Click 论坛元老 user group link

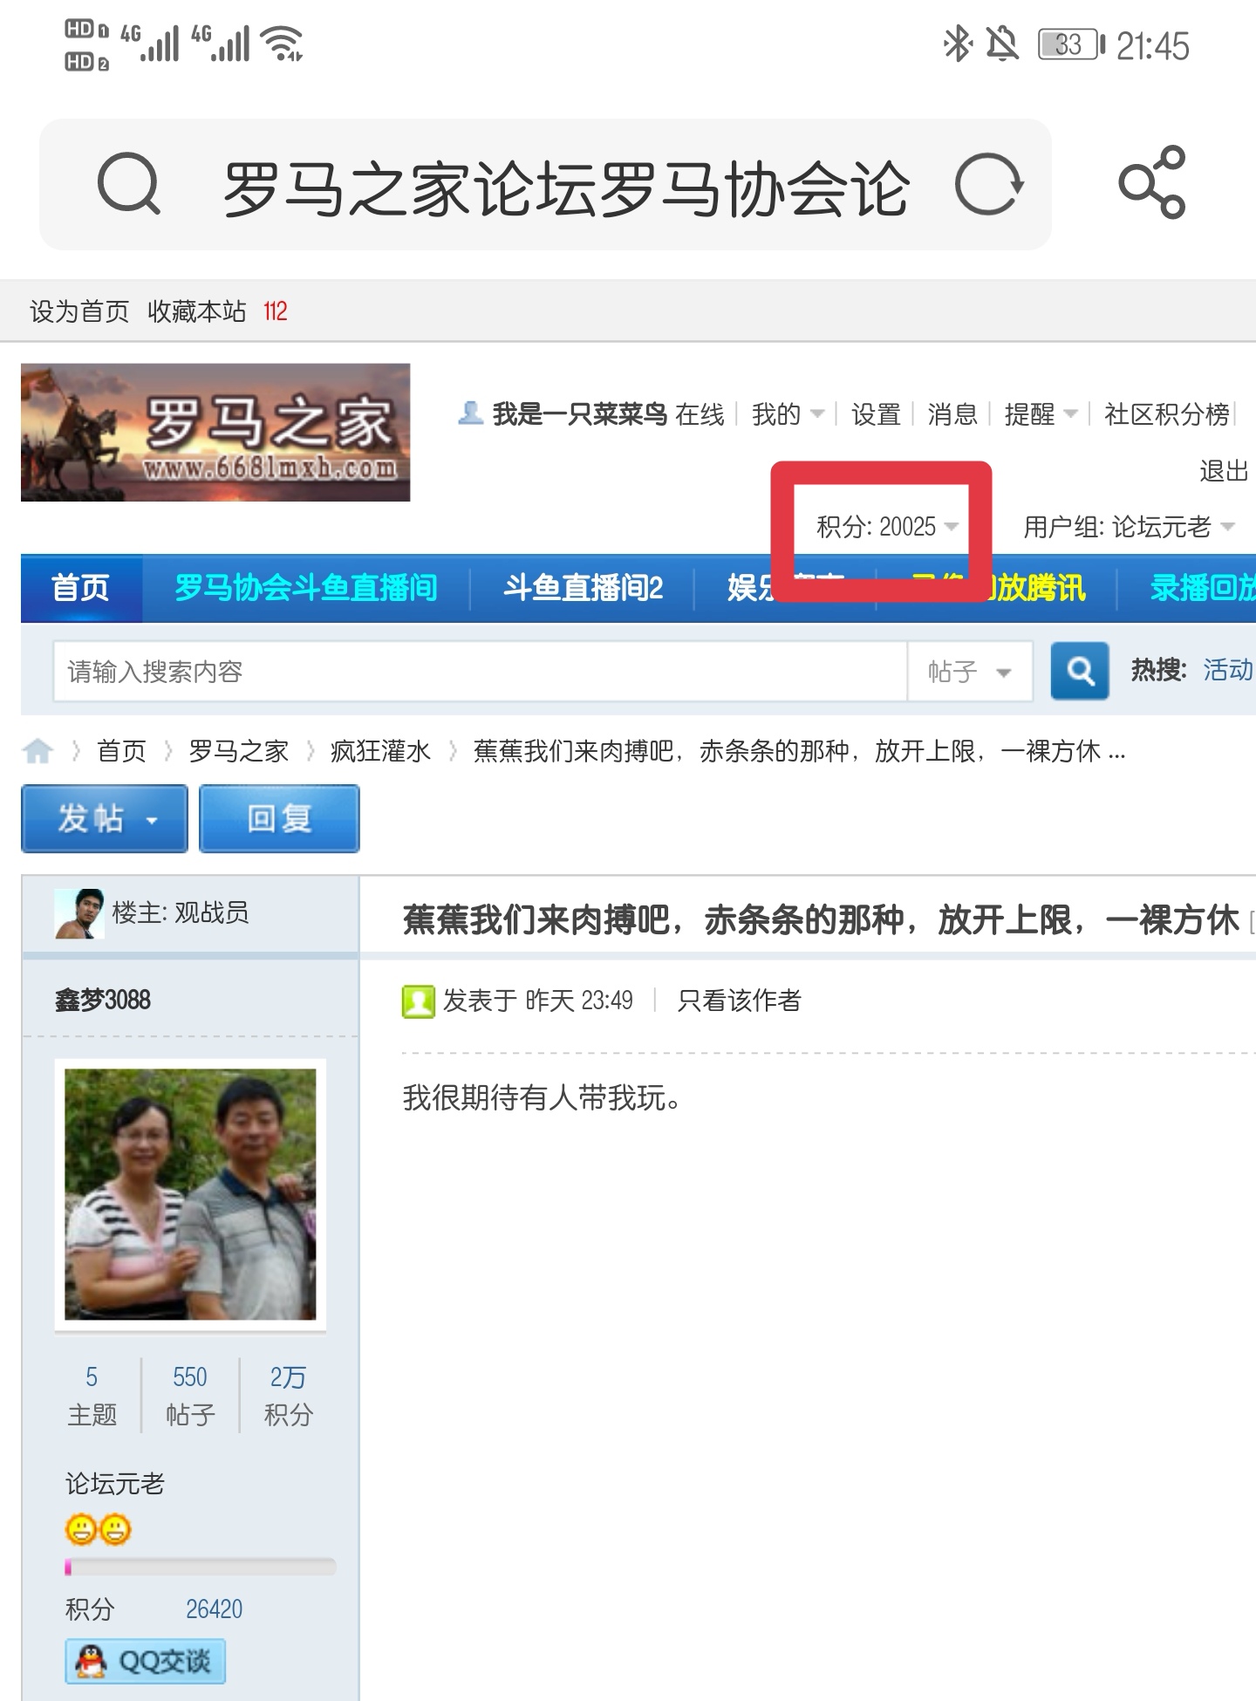pos(114,1484)
